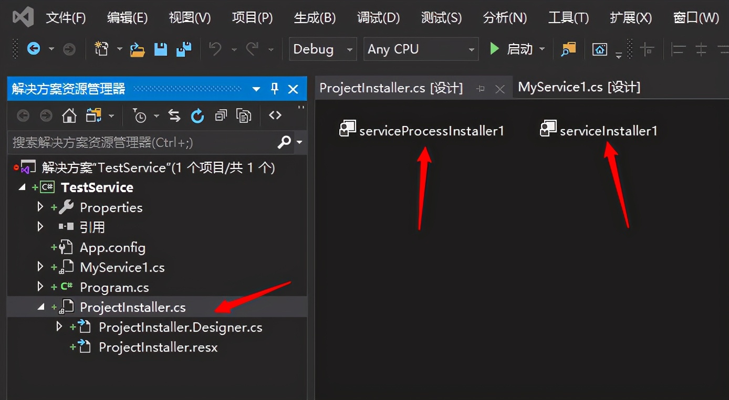Click the Solution Explorer search magnifier icon
The width and height of the screenshot is (729, 400).
coord(284,142)
